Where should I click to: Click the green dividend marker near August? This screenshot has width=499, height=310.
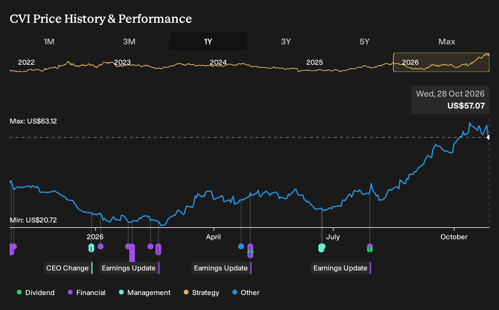coord(370,249)
